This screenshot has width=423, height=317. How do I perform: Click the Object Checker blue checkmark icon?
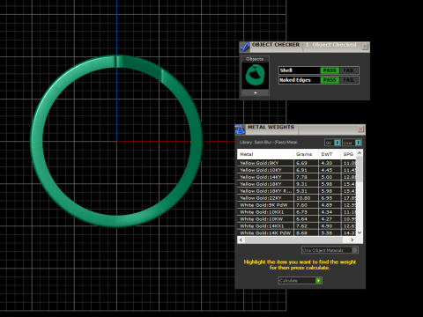244,47
